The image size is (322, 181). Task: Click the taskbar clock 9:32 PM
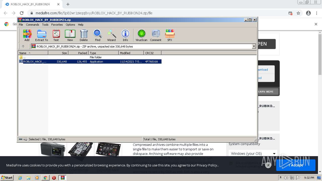309,178
